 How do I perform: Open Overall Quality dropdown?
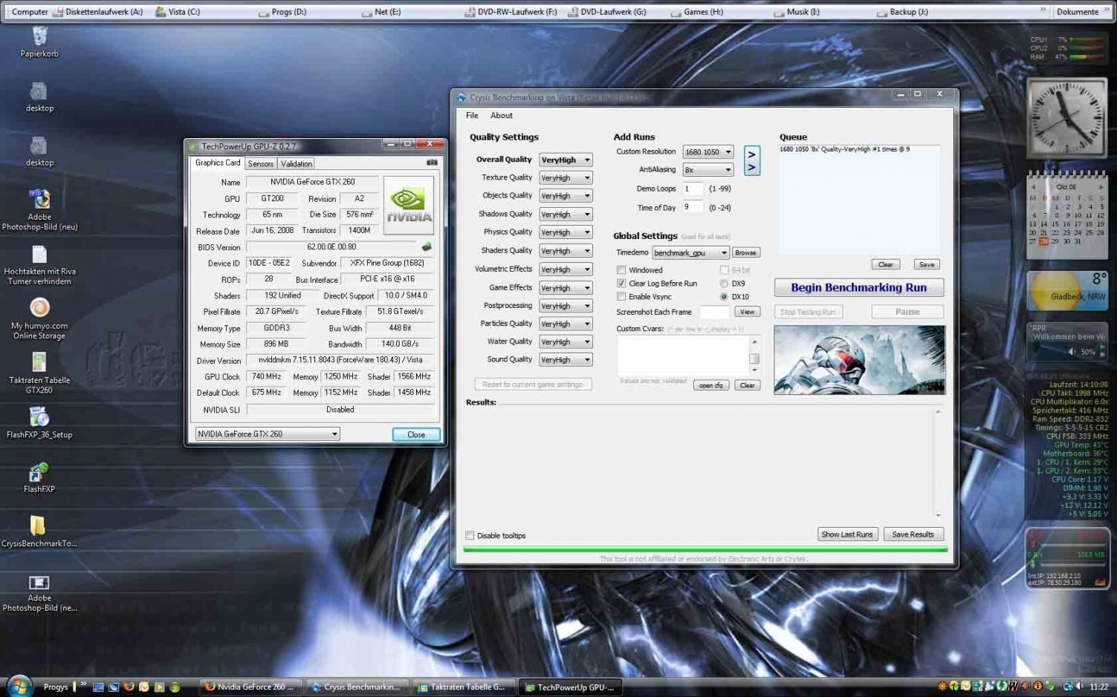tap(566, 160)
